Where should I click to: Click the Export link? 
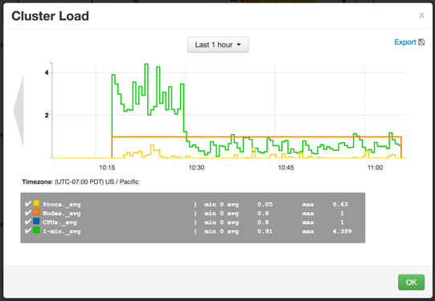[x=405, y=42]
